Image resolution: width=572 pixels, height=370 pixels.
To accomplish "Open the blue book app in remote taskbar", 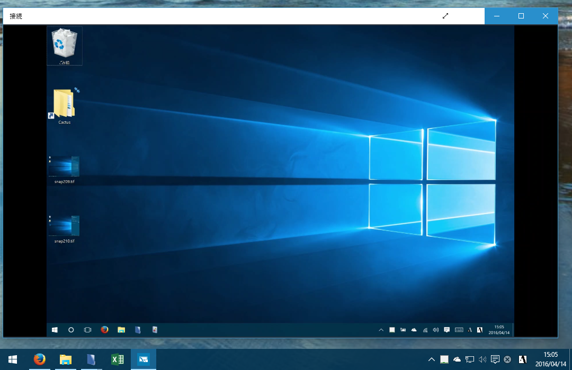I will (x=138, y=330).
